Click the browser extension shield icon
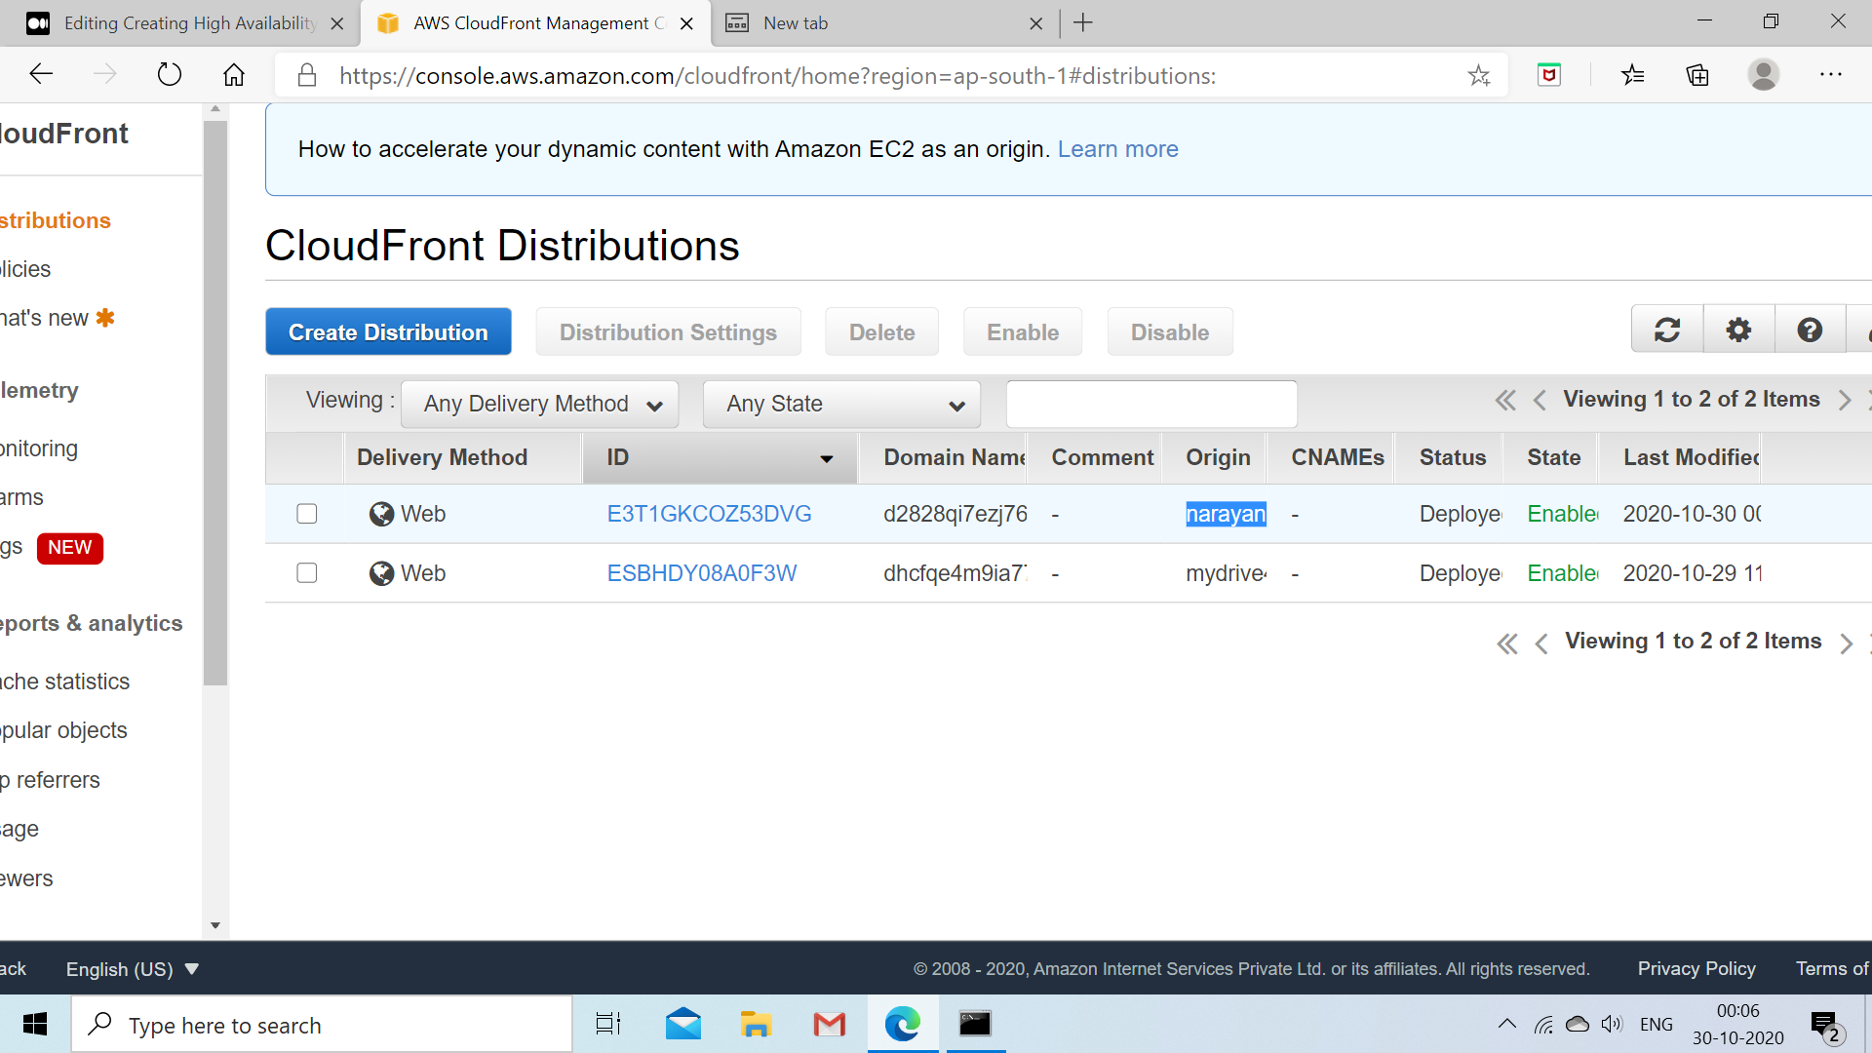 pos(1548,74)
